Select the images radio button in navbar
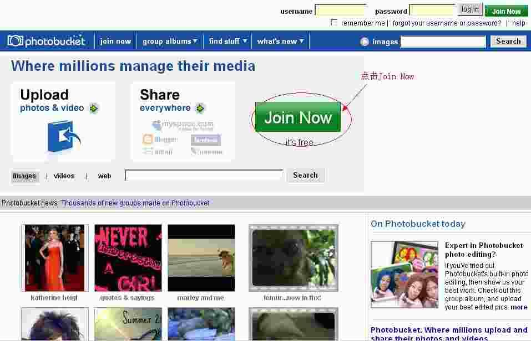The image size is (531, 341). coord(365,42)
